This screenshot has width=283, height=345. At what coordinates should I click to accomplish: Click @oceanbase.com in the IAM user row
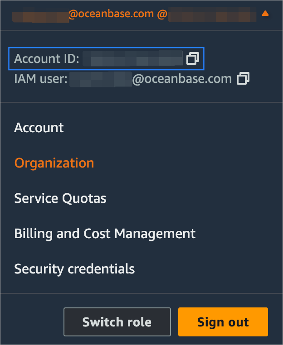[182, 79]
